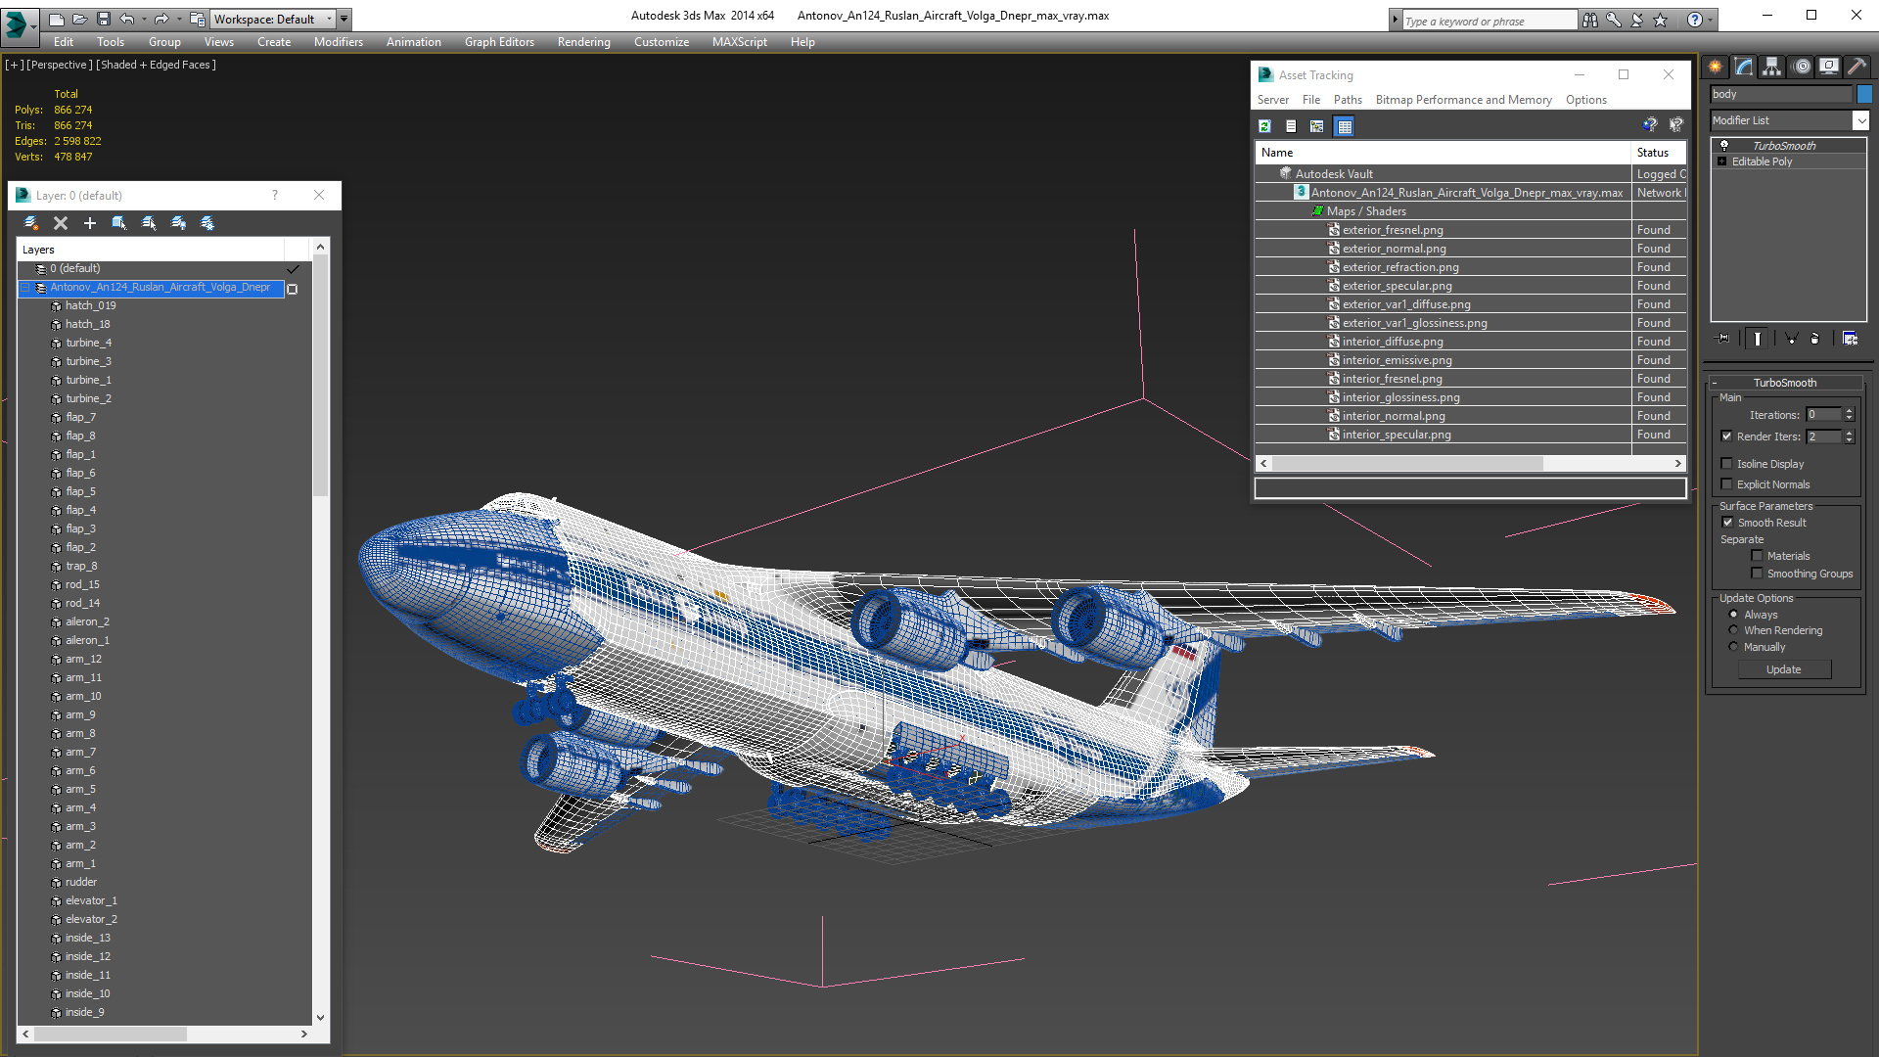Select the turbine_4 layer item

(88, 343)
